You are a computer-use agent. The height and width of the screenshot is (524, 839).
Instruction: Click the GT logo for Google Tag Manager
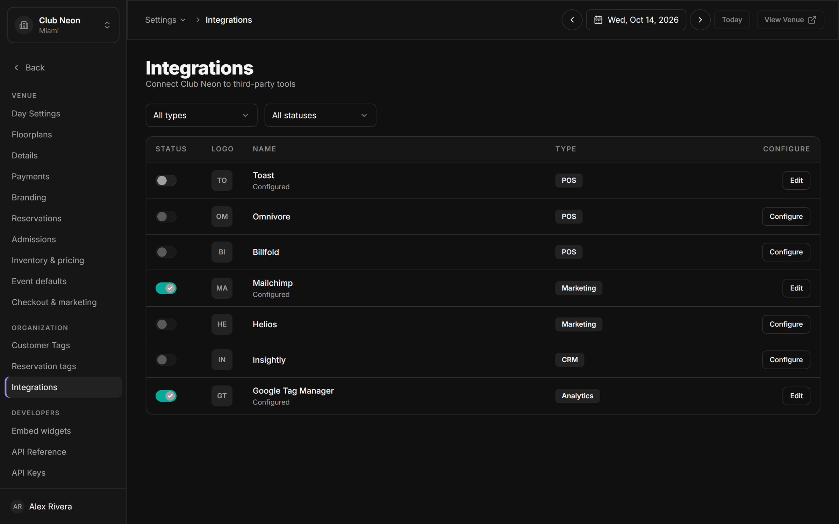tap(222, 396)
